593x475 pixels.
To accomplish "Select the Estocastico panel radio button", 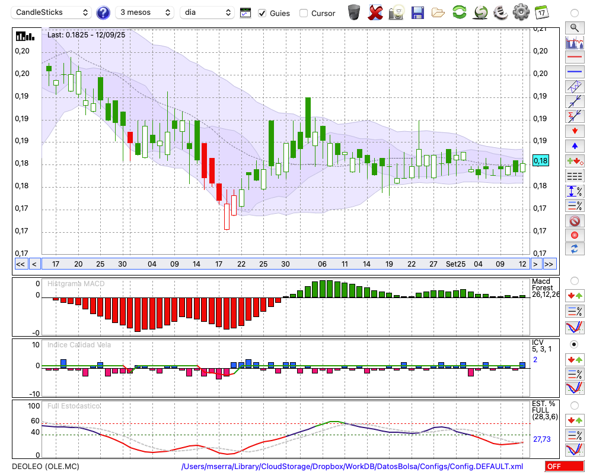I will (x=575, y=406).
